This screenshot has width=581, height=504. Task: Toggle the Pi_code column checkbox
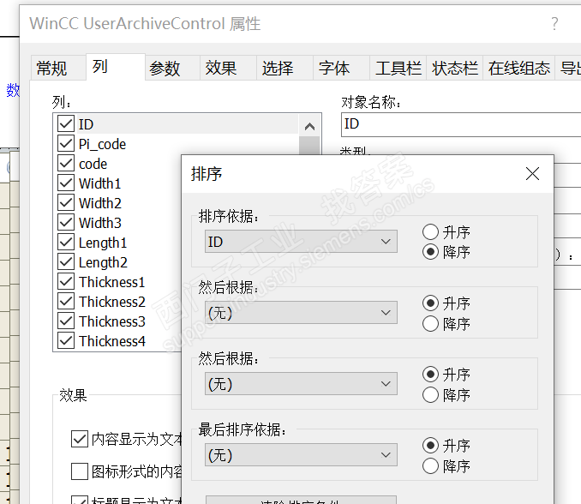pos(66,143)
